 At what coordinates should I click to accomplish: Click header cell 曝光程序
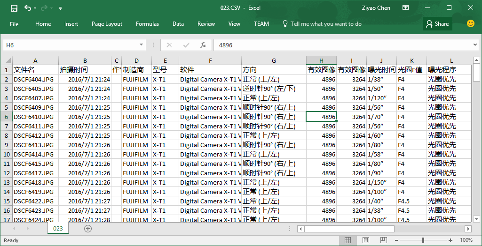coord(449,70)
